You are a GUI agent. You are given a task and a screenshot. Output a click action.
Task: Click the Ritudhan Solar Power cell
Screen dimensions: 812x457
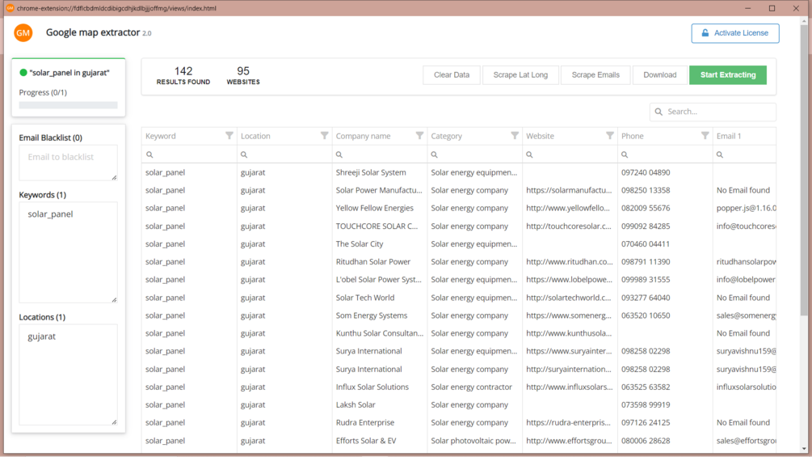pyautogui.click(x=380, y=261)
